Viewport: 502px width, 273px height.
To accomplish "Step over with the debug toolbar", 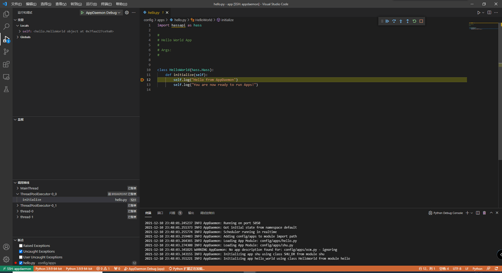I will 394,21.
